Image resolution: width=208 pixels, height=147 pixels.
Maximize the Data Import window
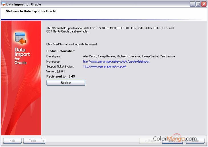198,4
